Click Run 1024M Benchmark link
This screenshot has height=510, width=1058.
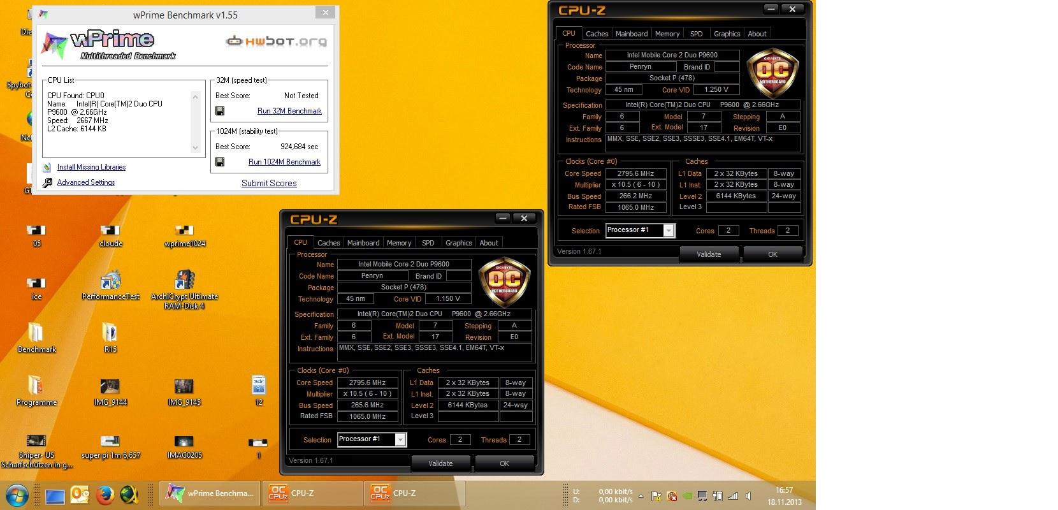pos(284,162)
